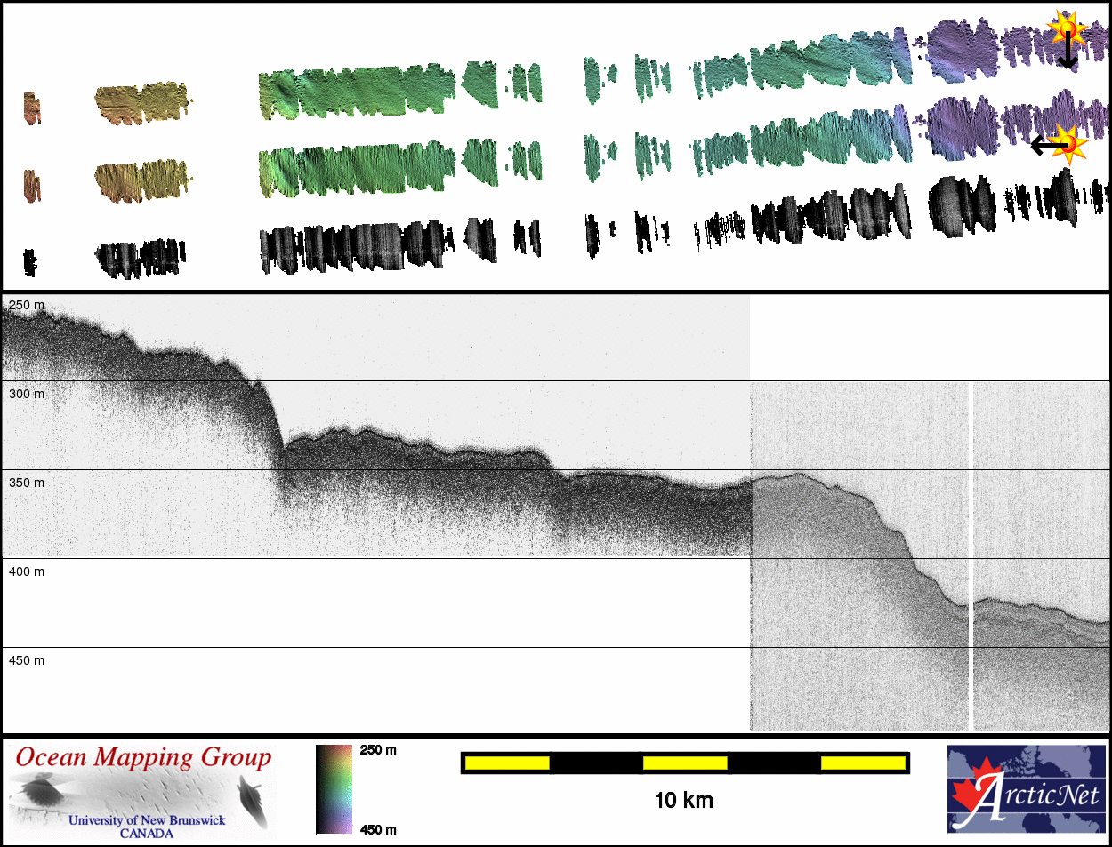1112x847 pixels.
Task: Click the 400 m depth axis label
Action: [x=27, y=571]
